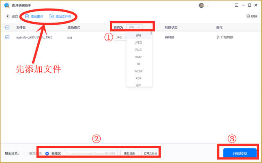Choose JPG from the format list
Viewport: 262px width, 163px height.
(138, 36)
